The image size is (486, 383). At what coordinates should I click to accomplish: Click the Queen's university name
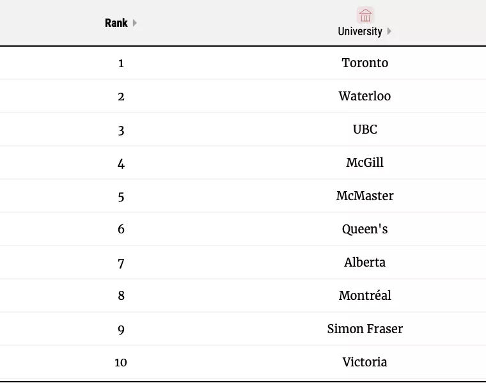click(x=364, y=229)
